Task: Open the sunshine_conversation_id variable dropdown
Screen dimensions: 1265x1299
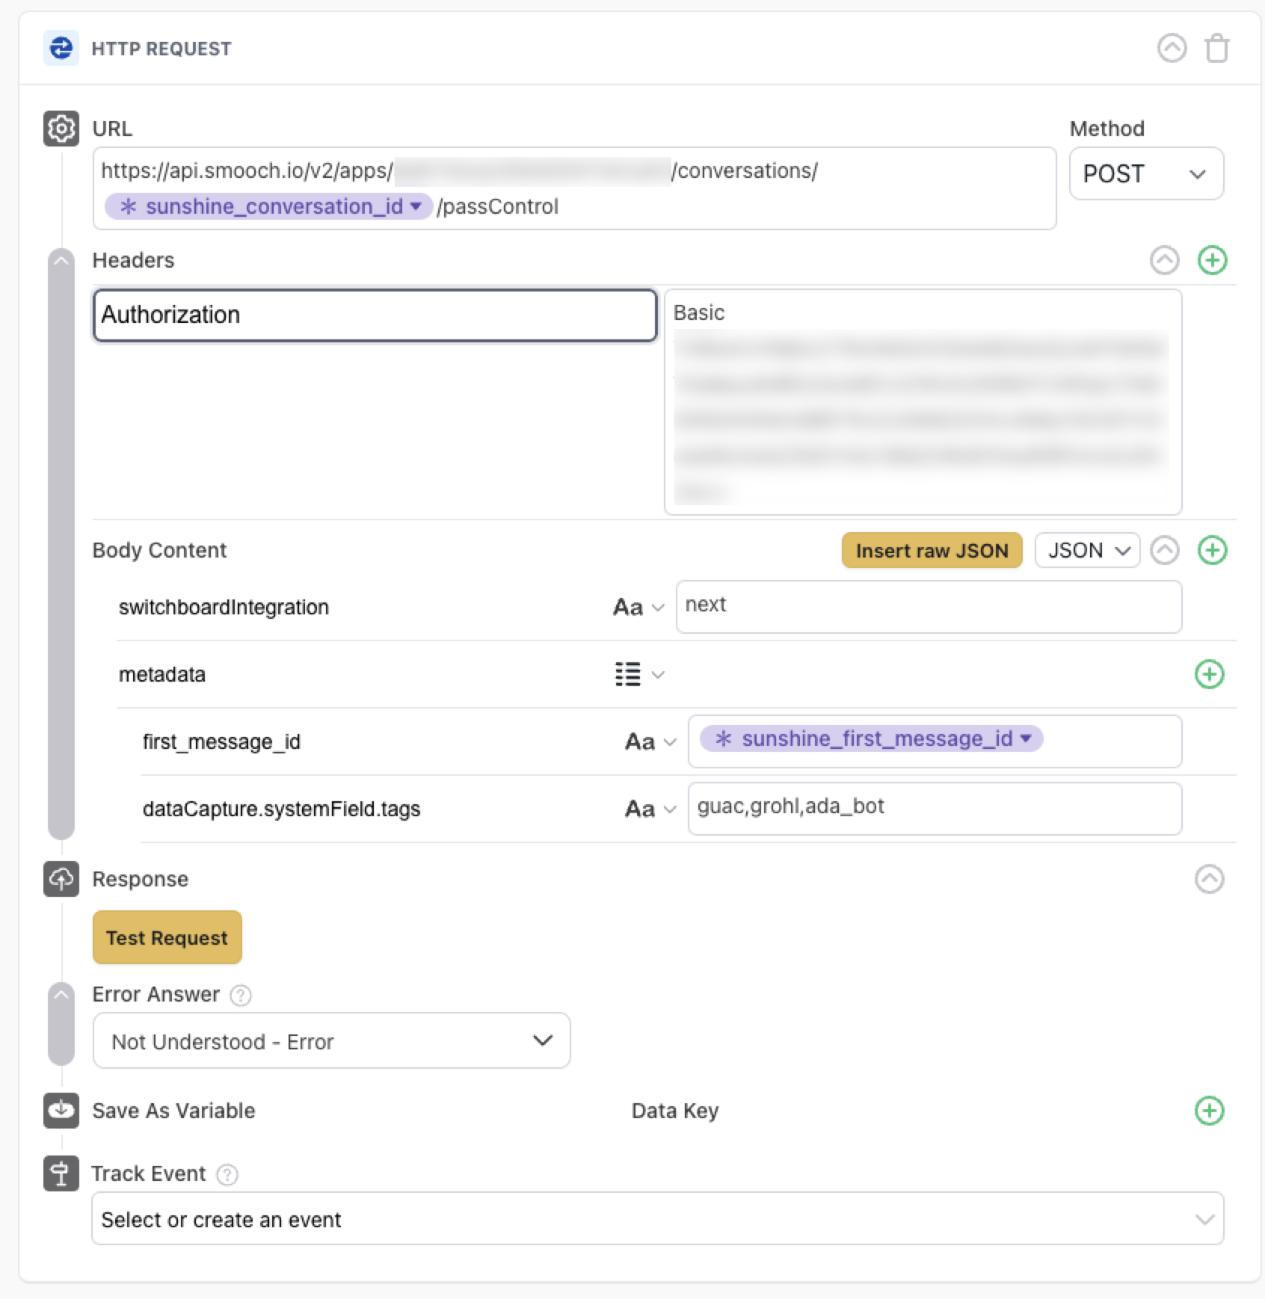Action: [x=417, y=207]
